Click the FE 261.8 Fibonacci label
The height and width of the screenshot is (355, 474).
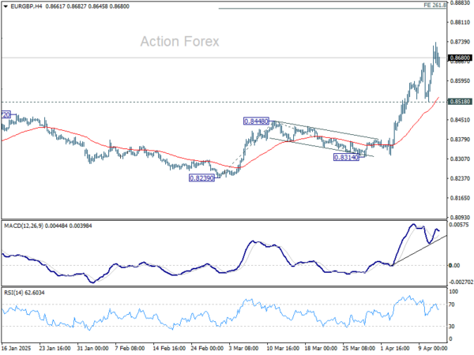coord(434,6)
